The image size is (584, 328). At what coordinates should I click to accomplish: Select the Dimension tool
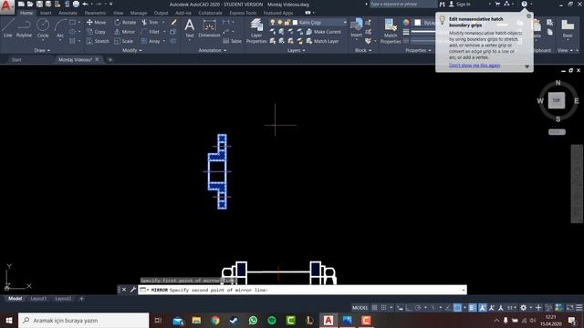209,28
